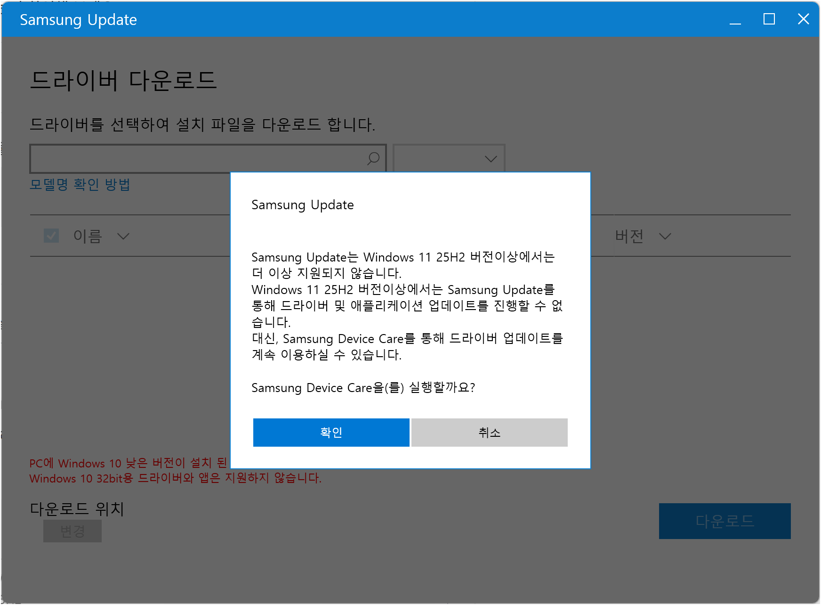Close the Samsung Update window
The height and width of the screenshot is (605, 821).
click(803, 19)
